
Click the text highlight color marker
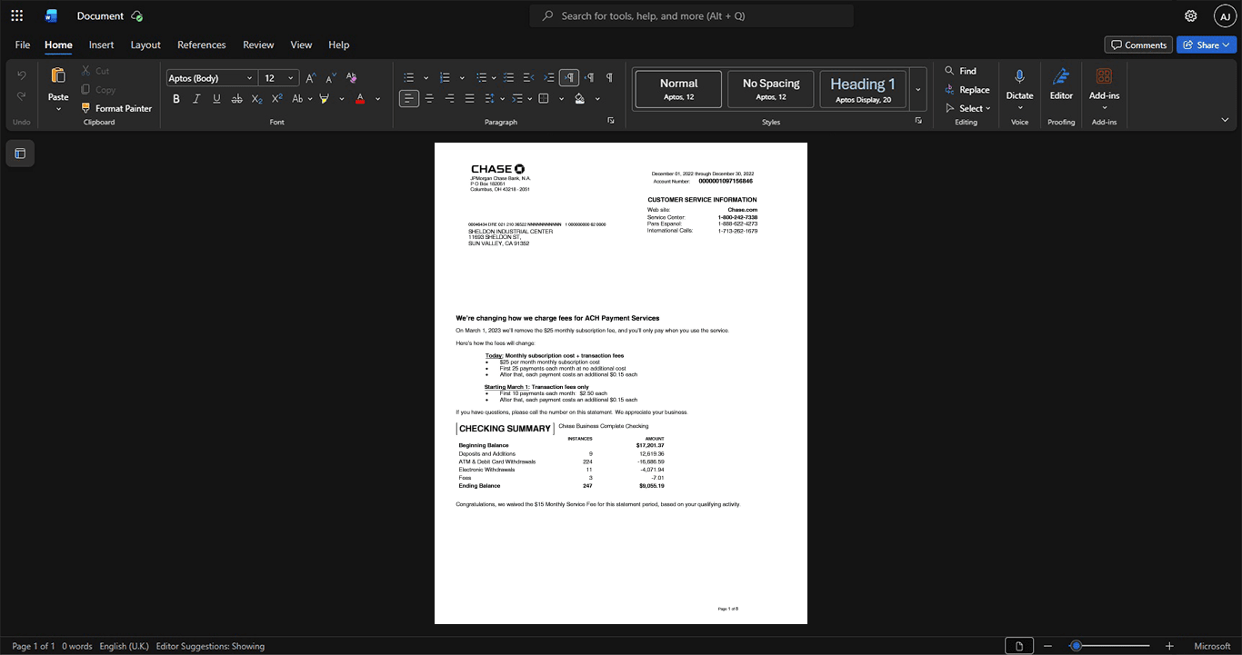(x=325, y=98)
